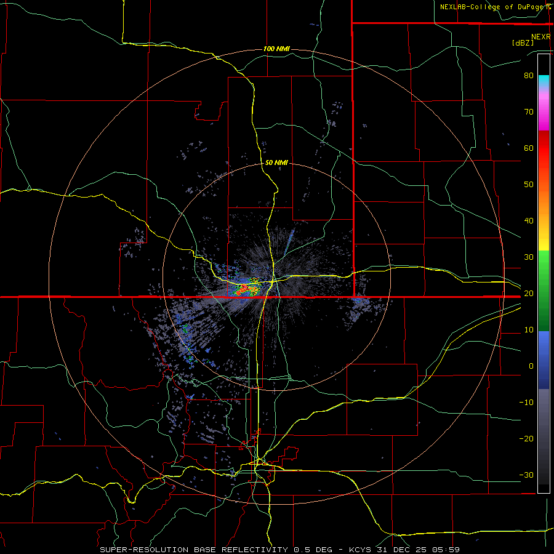Click the 80 value on the dBZ scale

(x=529, y=76)
